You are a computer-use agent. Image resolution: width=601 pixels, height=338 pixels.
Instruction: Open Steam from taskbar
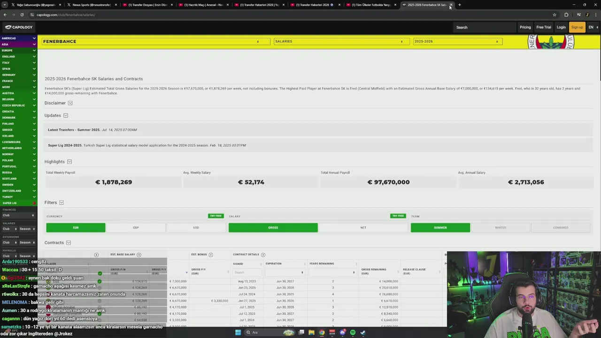[x=363, y=332]
